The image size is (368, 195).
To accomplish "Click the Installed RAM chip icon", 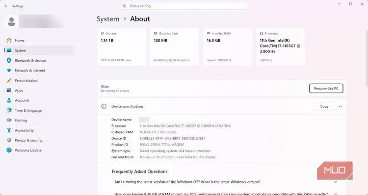I will tap(209, 33).
